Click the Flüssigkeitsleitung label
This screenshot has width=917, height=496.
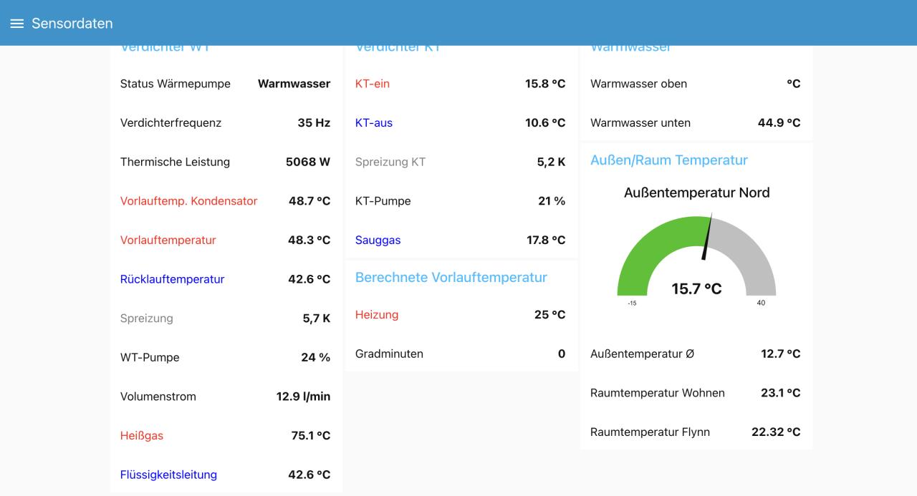tap(168, 475)
